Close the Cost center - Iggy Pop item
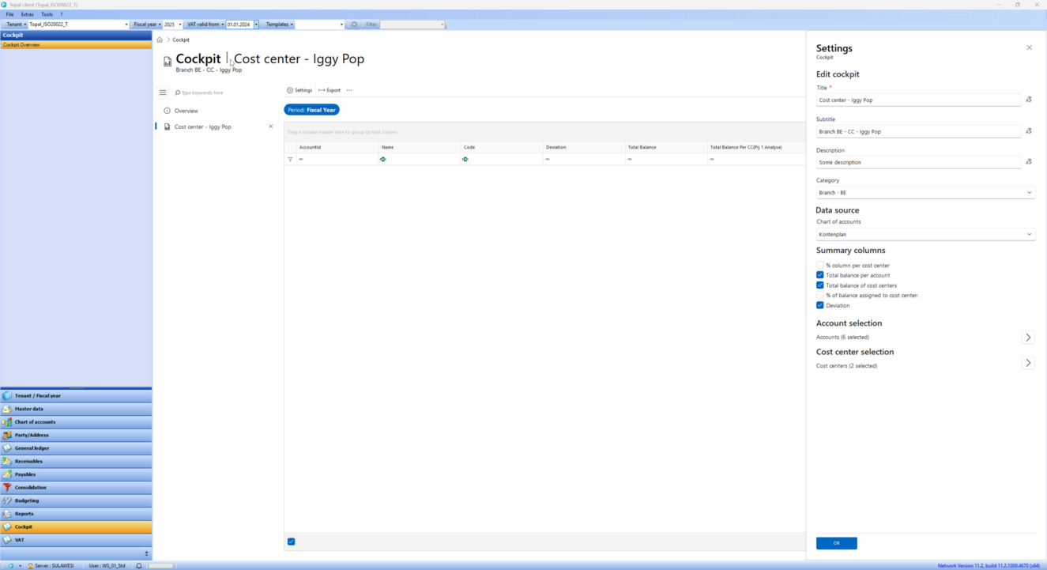The height and width of the screenshot is (570, 1047). pyautogui.click(x=271, y=126)
